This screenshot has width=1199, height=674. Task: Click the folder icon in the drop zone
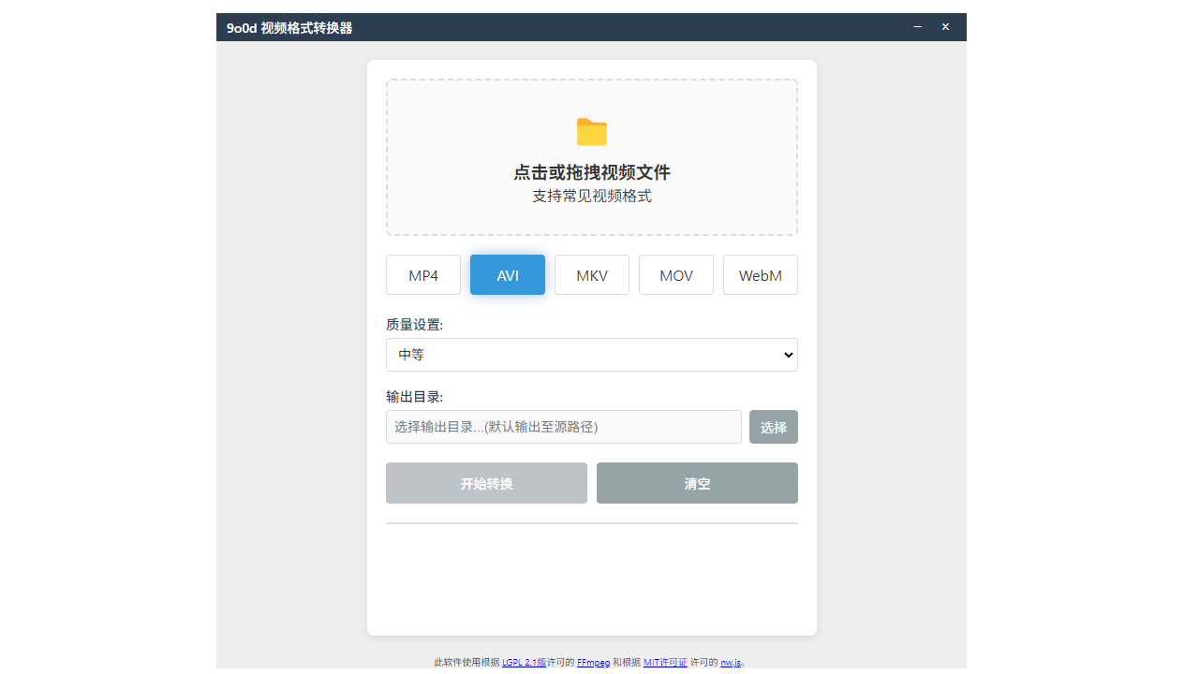click(591, 131)
